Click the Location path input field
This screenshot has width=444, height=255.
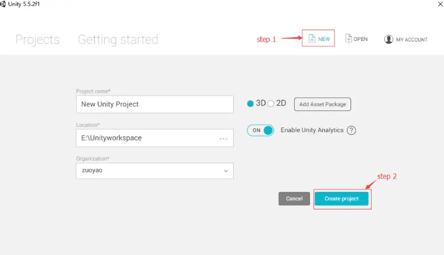tap(154, 138)
